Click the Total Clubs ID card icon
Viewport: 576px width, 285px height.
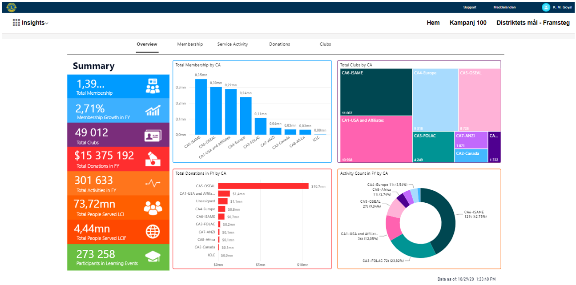coord(153,136)
